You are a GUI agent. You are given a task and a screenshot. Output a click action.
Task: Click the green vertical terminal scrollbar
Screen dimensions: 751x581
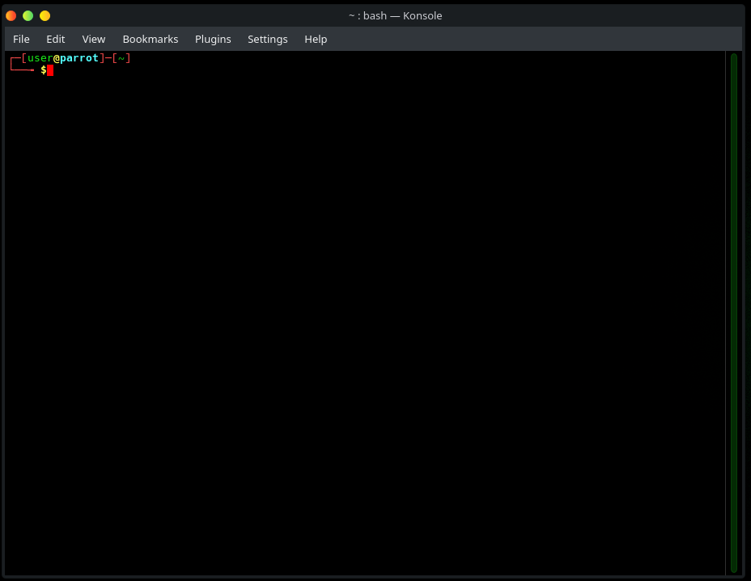click(x=734, y=312)
